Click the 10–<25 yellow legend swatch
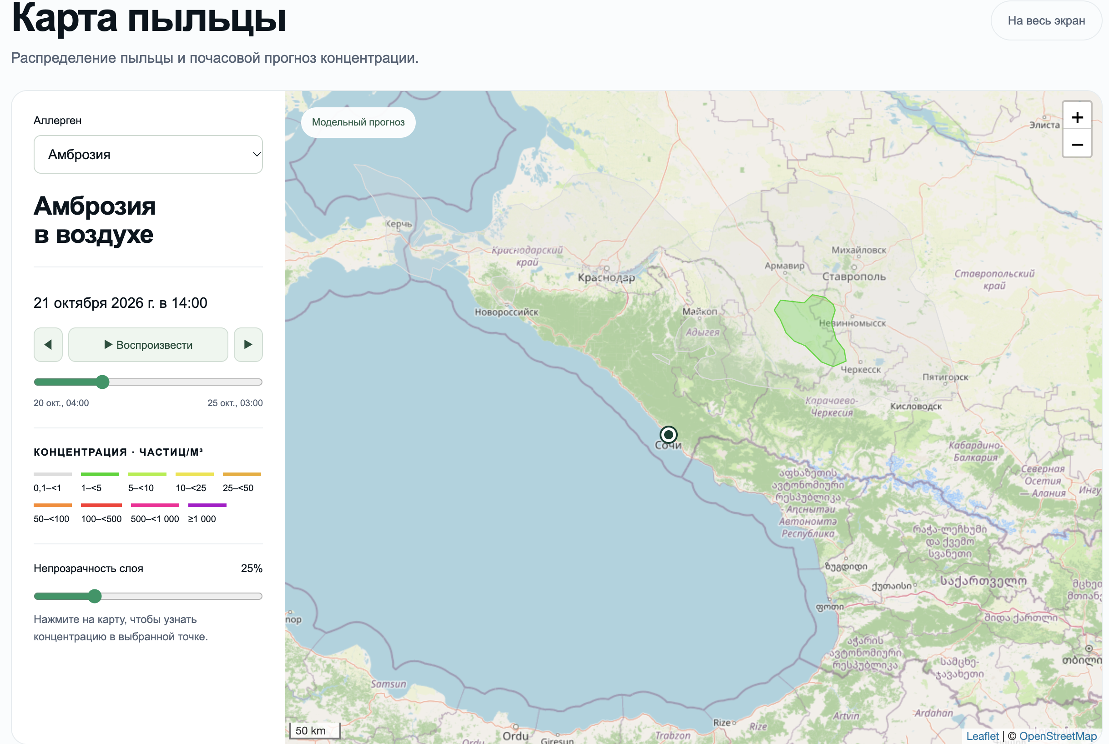 tap(195, 474)
